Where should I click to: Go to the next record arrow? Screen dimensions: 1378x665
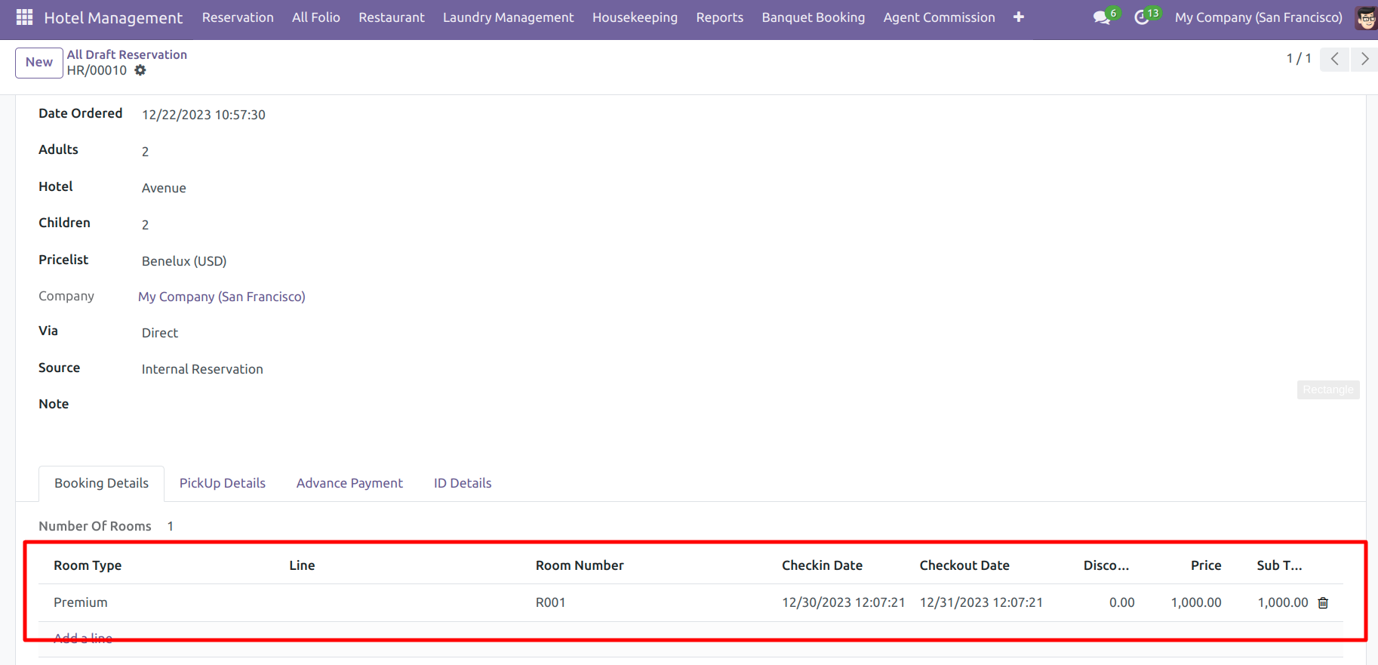1364,59
